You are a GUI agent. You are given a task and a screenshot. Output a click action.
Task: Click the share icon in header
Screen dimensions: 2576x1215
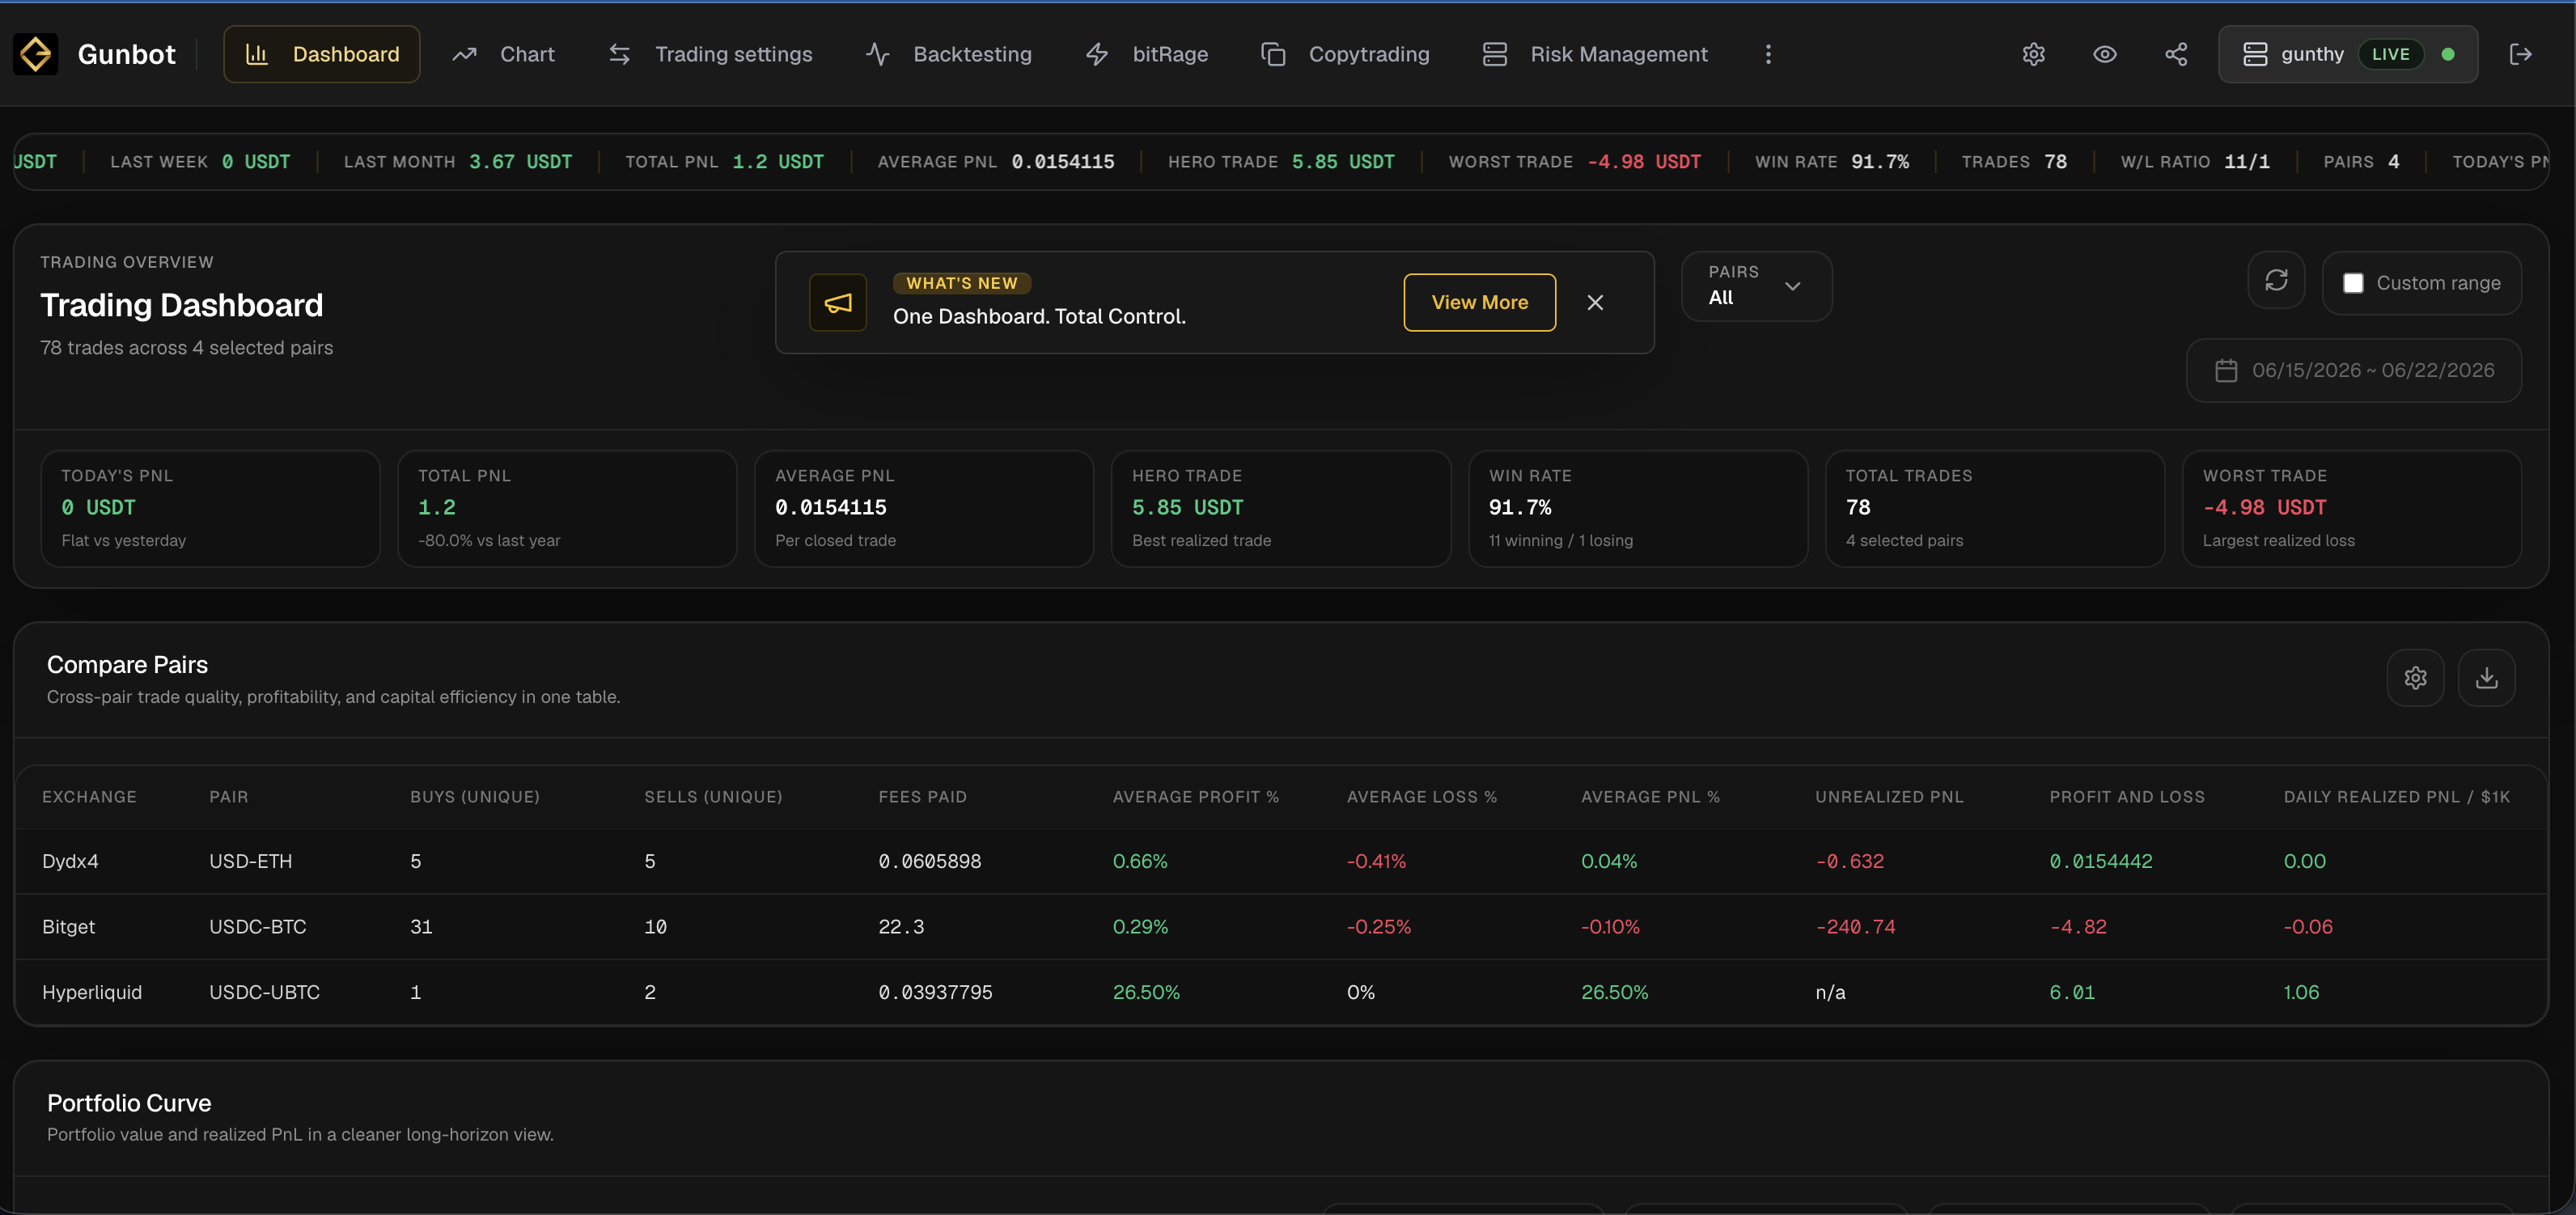tap(2176, 54)
